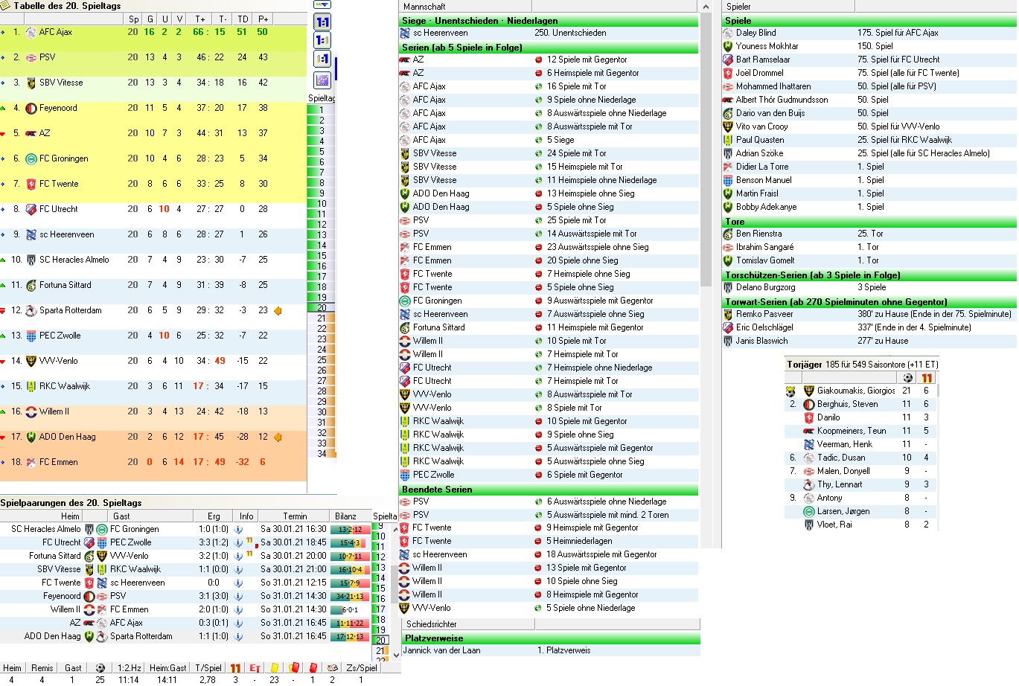Viewport: 1019px width, 686px height.
Task: Click the own goal ET column icon
Action: (255, 668)
